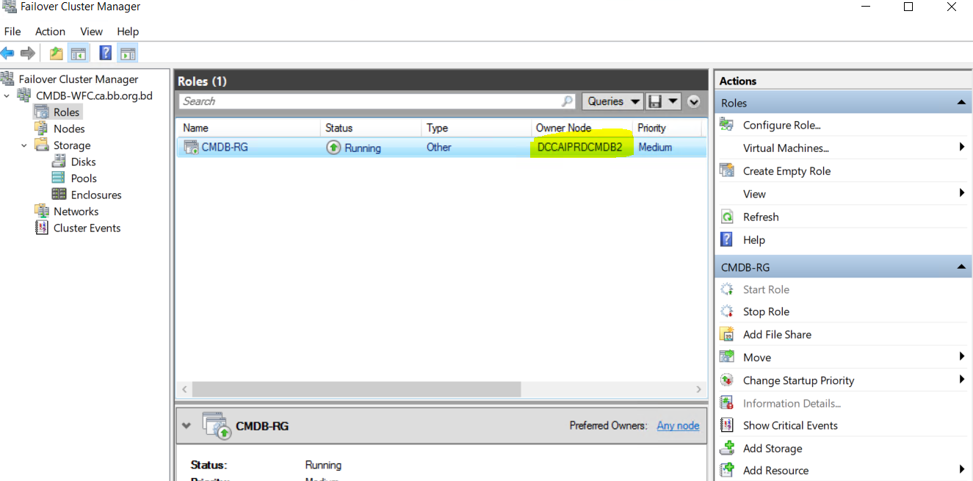Screen dimensions: 973x481
Task: Click the save query floppy disk icon
Action: 654,101
